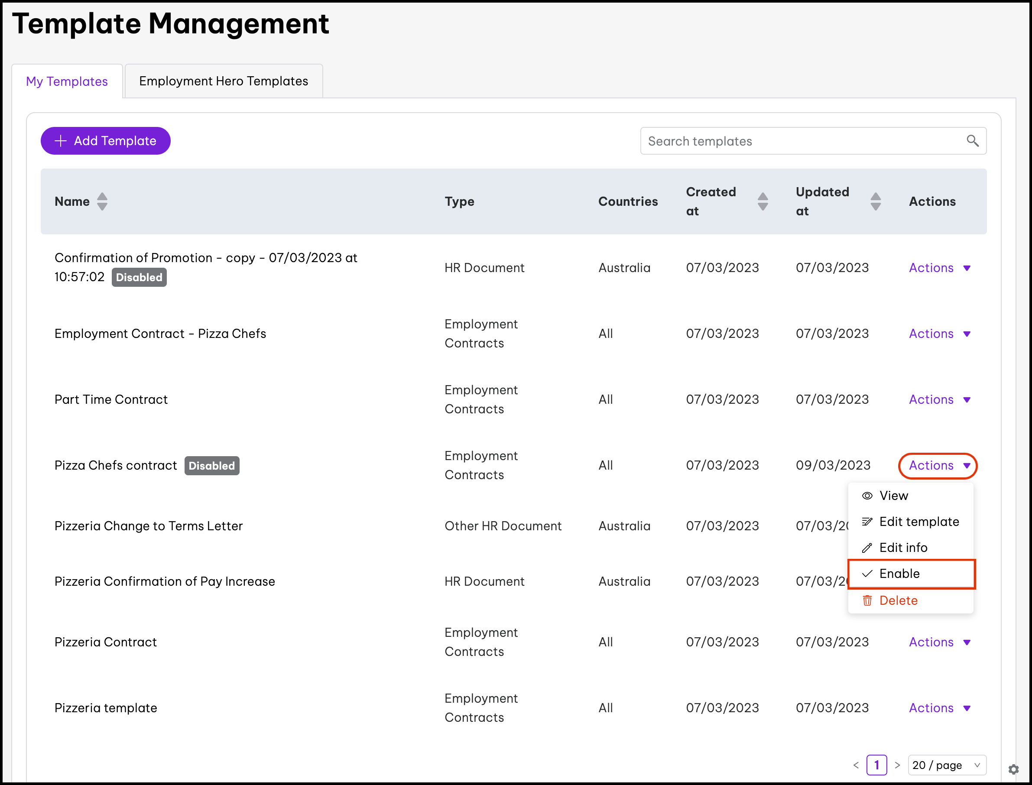Sort templates by Name column arrows
The image size is (1032, 785).
102,201
